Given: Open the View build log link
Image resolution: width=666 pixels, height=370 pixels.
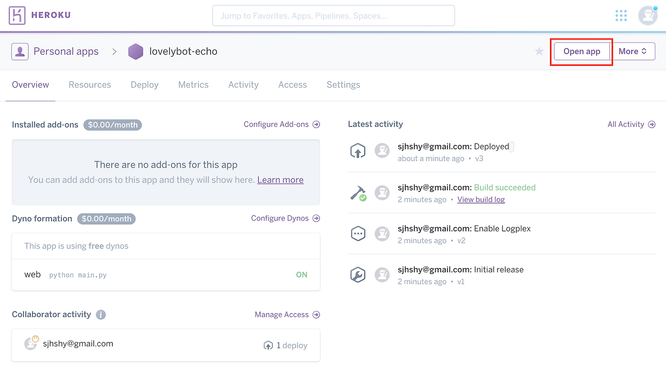Looking at the screenshot, I should 481,199.
